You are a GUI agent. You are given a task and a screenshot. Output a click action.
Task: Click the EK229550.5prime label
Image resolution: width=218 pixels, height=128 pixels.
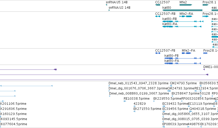coord(167,99)
